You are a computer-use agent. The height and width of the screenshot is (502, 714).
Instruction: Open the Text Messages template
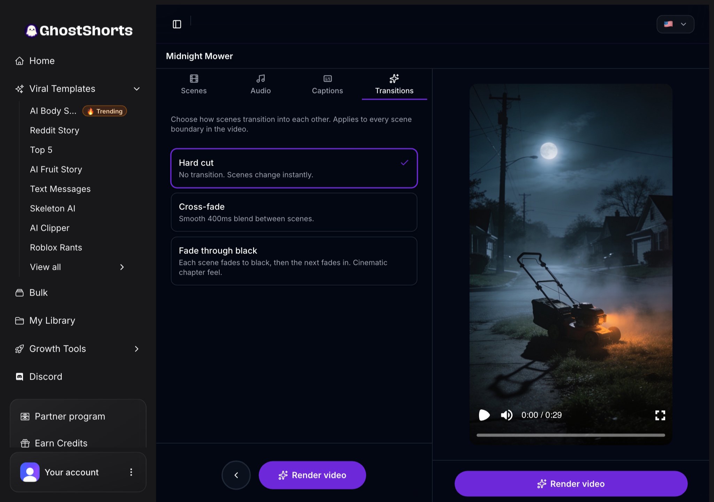[x=60, y=189]
